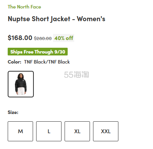Click the Ships Free Through 9/30 badge

point(38,52)
